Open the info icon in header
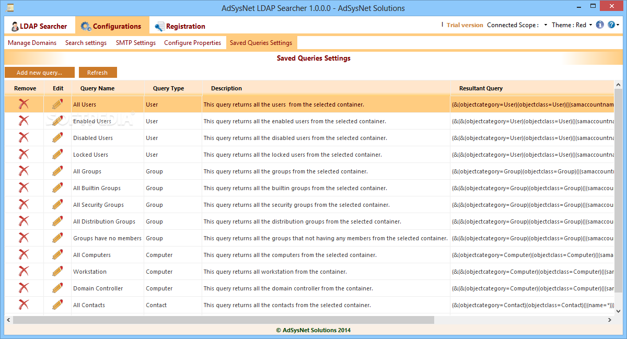Viewport: 627px width, 339px height. tap(600, 25)
